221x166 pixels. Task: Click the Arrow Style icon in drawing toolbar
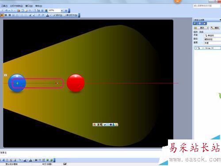tap(44, 160)
